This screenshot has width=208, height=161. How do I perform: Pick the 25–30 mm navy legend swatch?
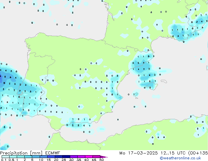(x=66, y=157)
